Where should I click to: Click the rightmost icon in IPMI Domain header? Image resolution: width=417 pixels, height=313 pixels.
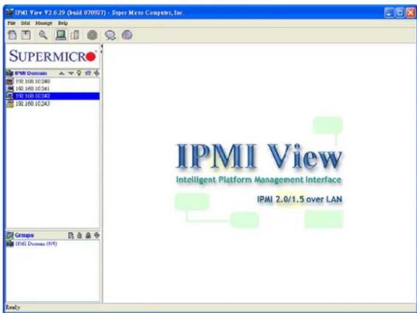96,73
